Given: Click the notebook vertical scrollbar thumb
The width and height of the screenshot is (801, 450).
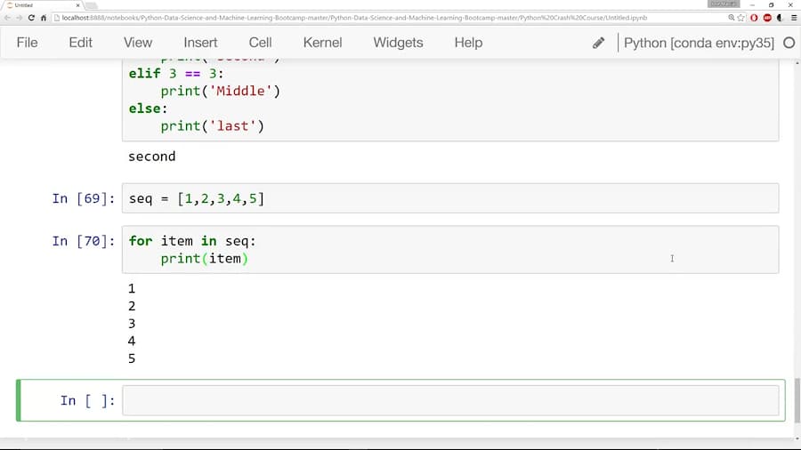Looking at the screenshot, I should (x=797, y=400).
